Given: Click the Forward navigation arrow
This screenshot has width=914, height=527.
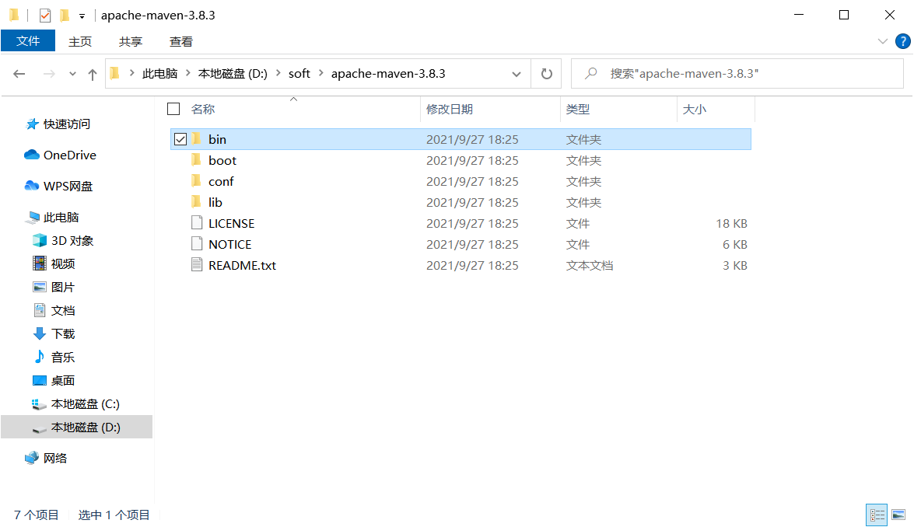Looking at the screenshot, I should [50, 74].
